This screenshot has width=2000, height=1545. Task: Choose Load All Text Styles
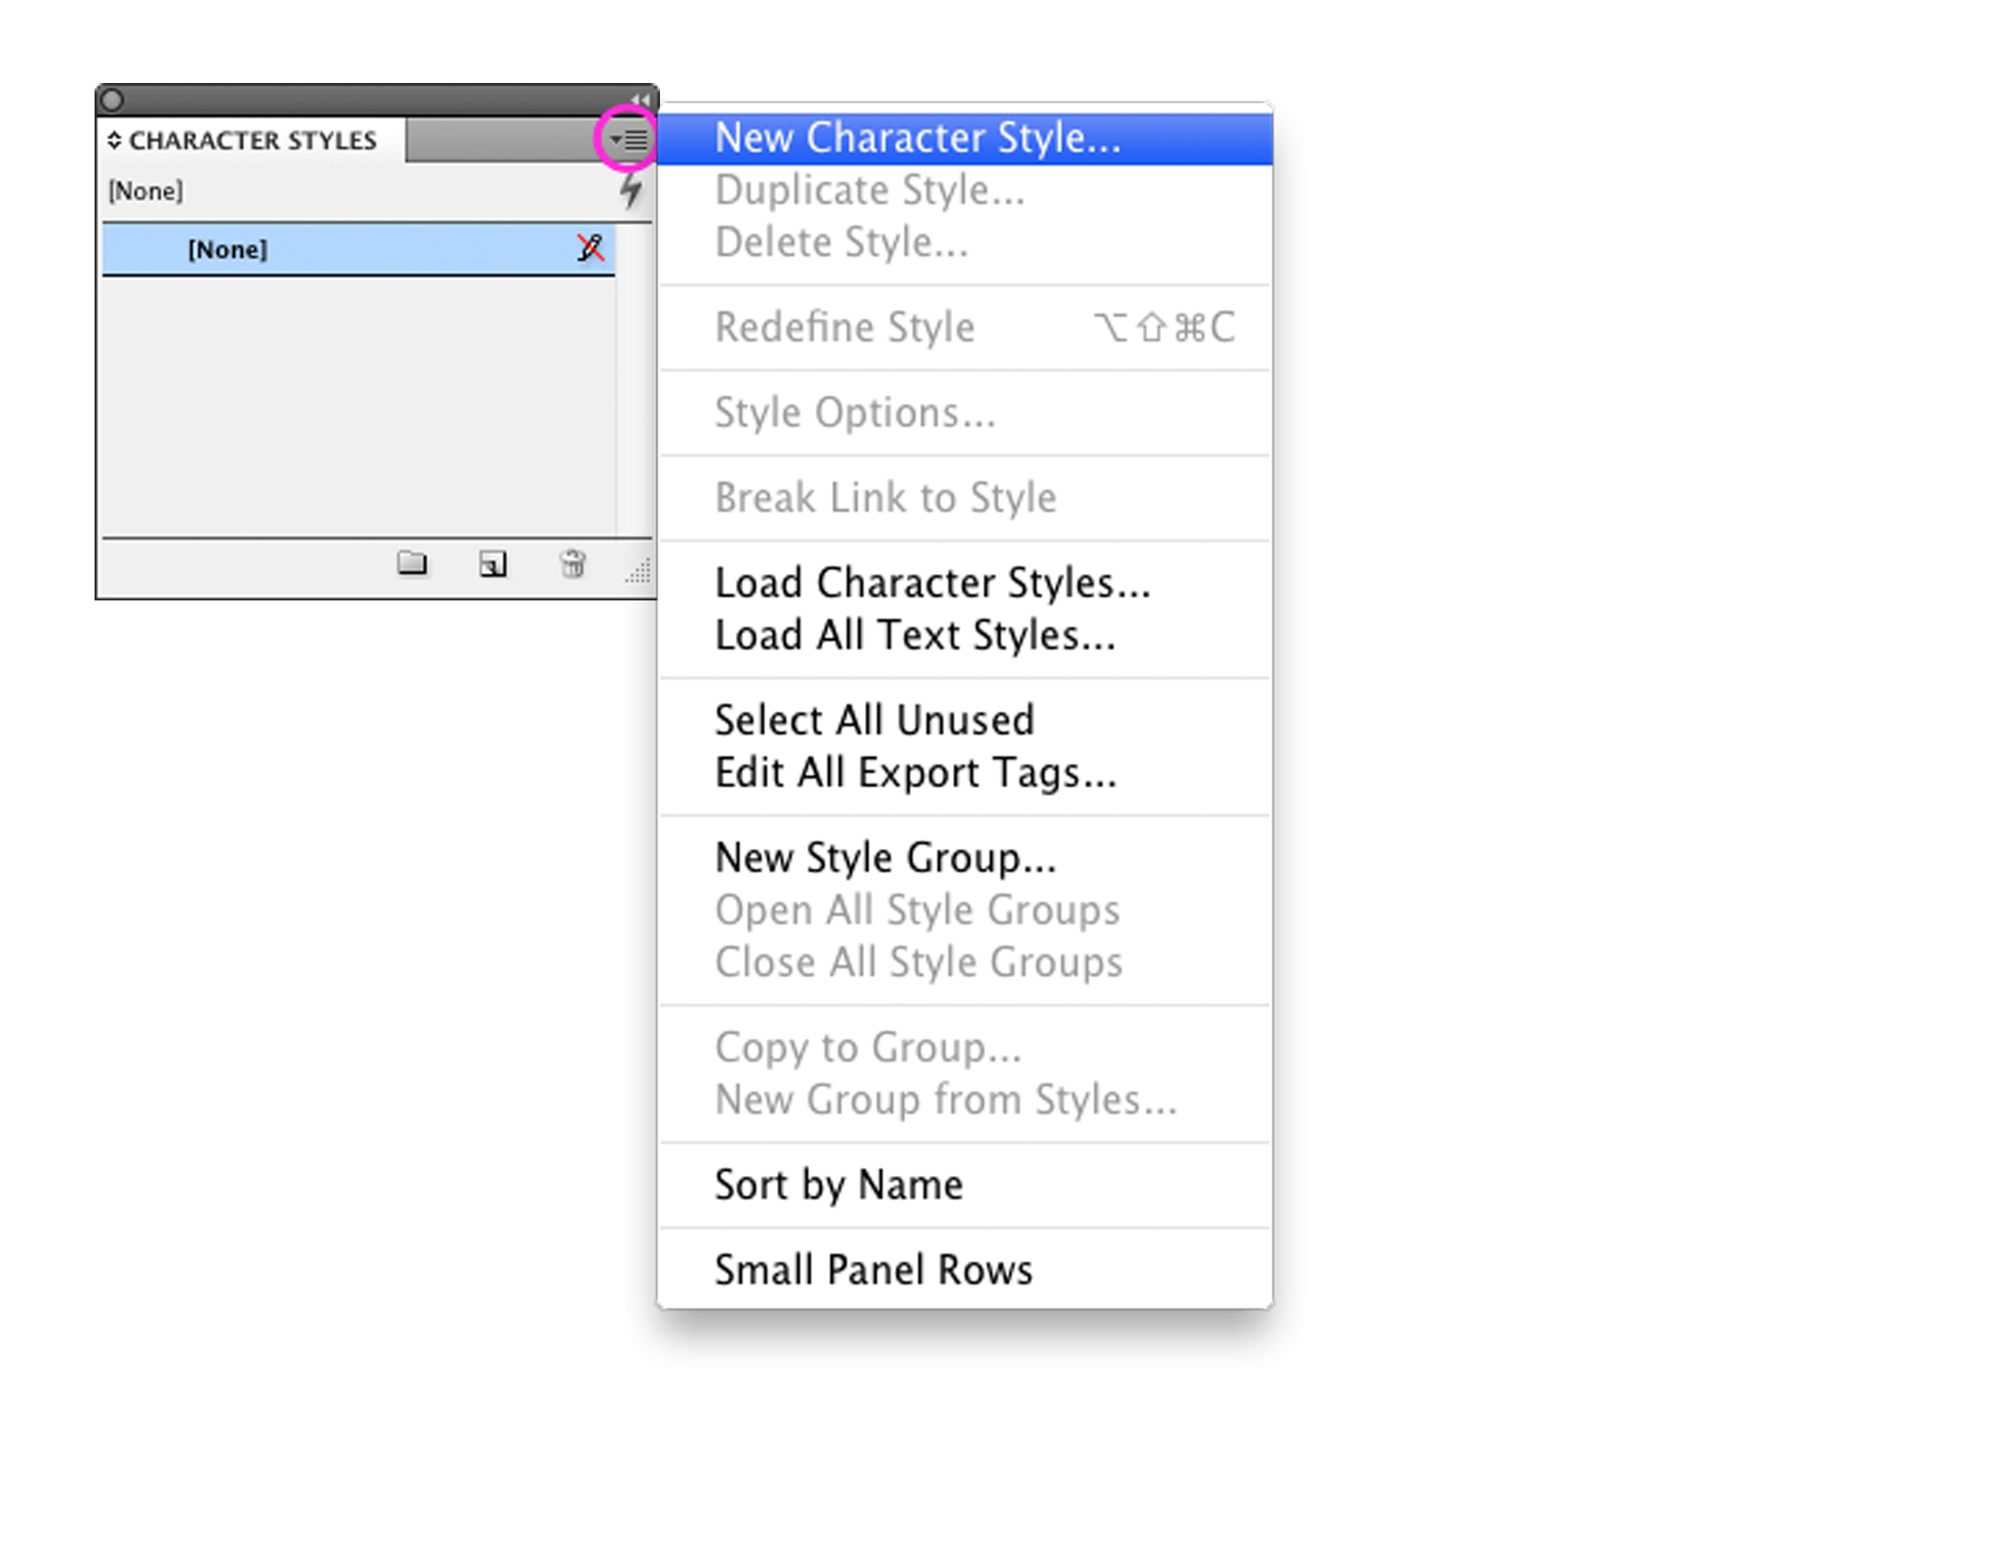click(914, 634)
